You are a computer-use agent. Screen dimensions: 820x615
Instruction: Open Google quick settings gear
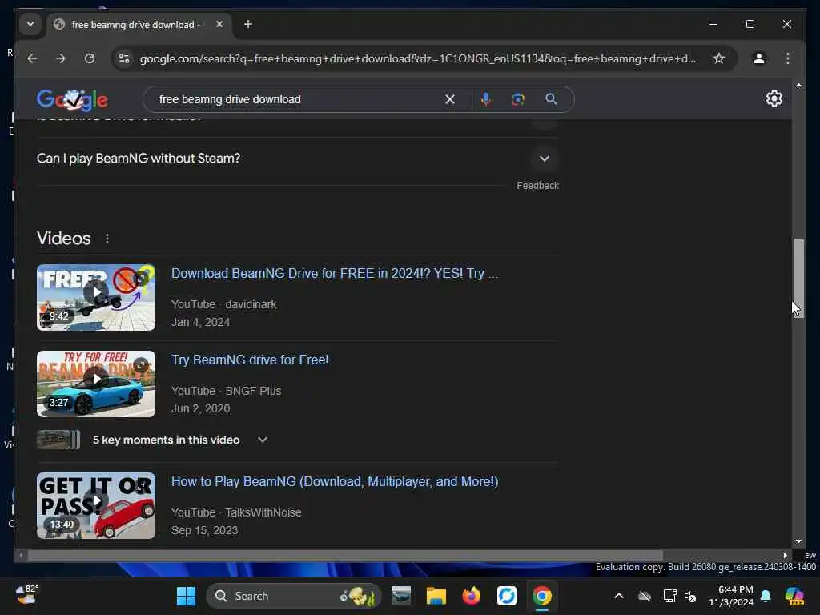(774, 98)
